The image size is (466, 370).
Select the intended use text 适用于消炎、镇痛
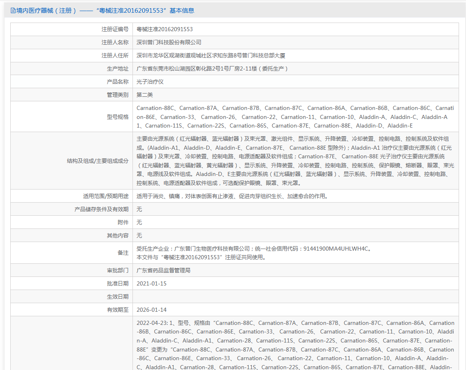232,196
